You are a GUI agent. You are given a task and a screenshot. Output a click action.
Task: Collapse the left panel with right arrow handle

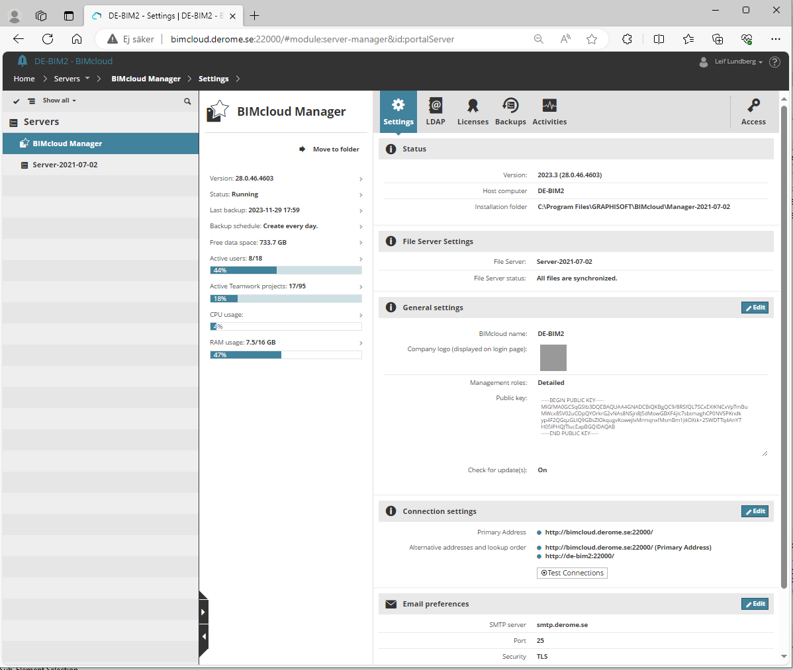pyautogui.click(x=203, y=612)
